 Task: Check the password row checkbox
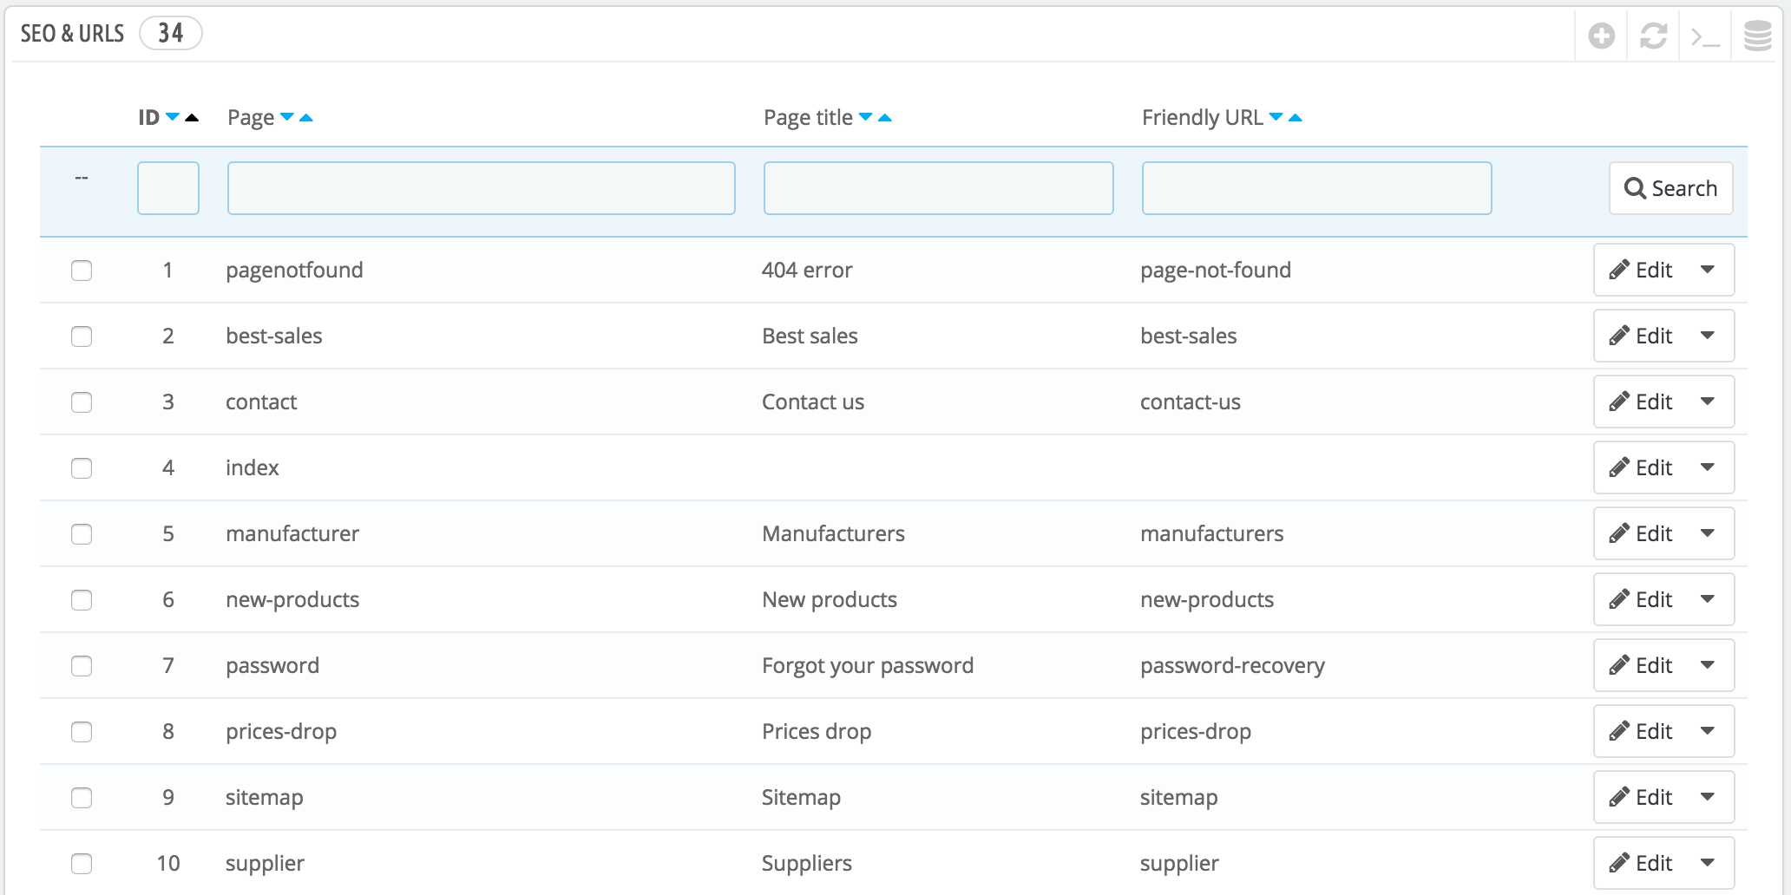tap(82, 666)
